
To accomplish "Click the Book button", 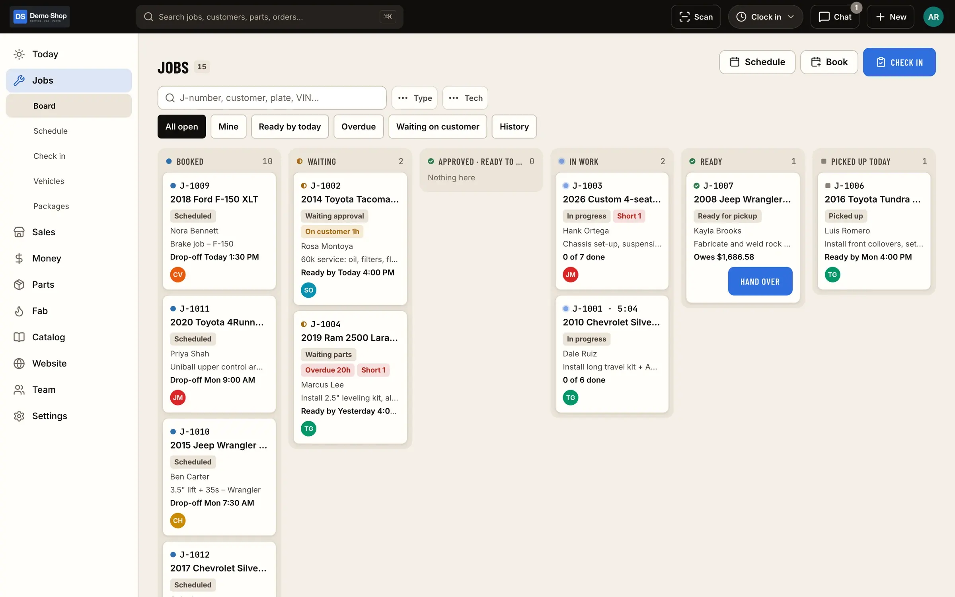I will (829, 62).
